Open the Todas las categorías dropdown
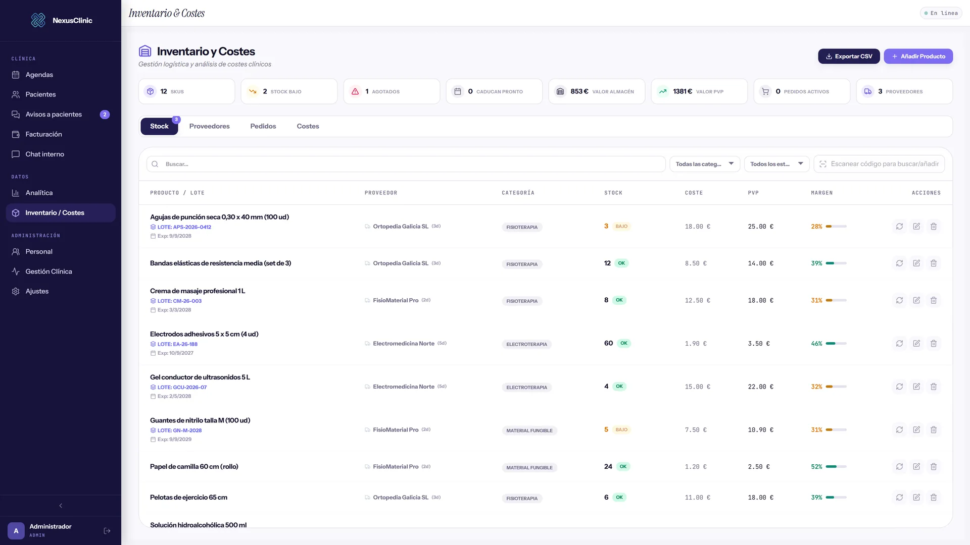This screenshot has width=970, height=545. 705,164
